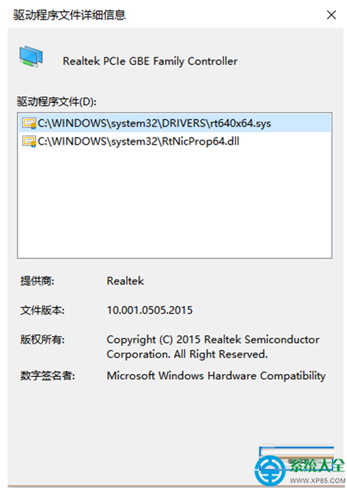This screenshot has height=488, width=347.
Task: Click the certificate icon beside RtNicProp64.dll
Action: [29, 141]
